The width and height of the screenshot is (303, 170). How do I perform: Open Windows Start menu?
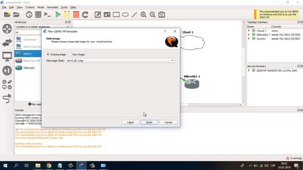[5, 165]
